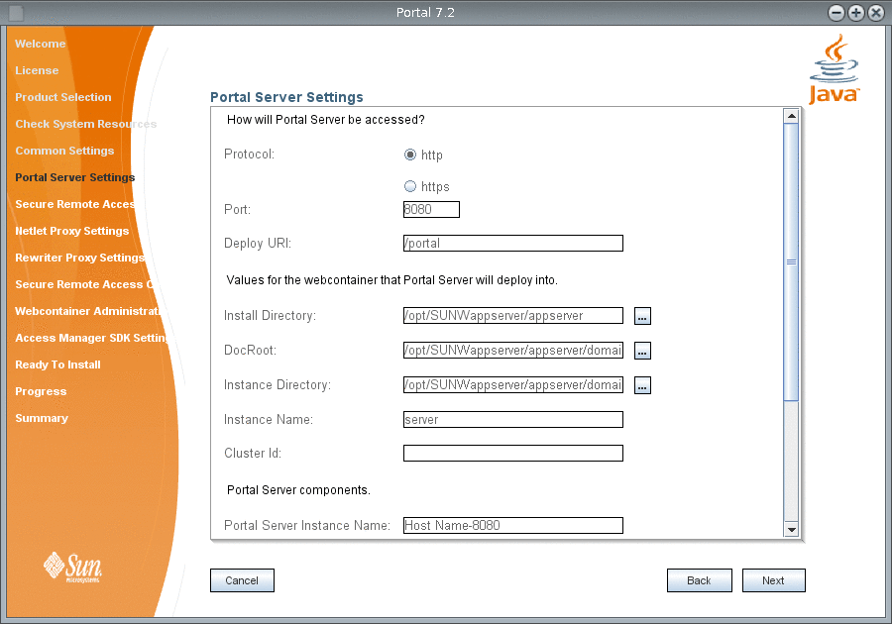Browse for the Install Directory
Viewport: 892px width, 624px height.
pos(642,316)
